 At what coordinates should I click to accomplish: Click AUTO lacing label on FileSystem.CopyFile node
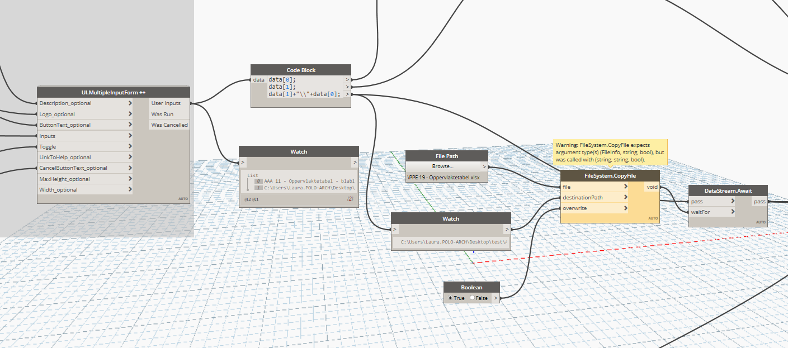click(653, 218)
